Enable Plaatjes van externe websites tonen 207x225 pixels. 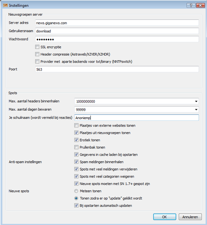point(76,125)
